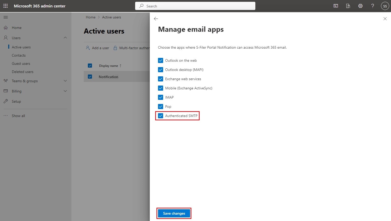Screen dimensions: 391x221
Task: Expand the Billing section
Action: pyautogui.click(x=65, y=91)
